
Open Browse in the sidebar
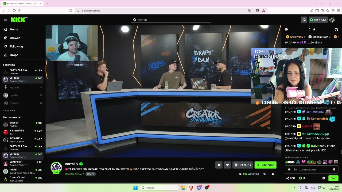click(x=23, y=38)
